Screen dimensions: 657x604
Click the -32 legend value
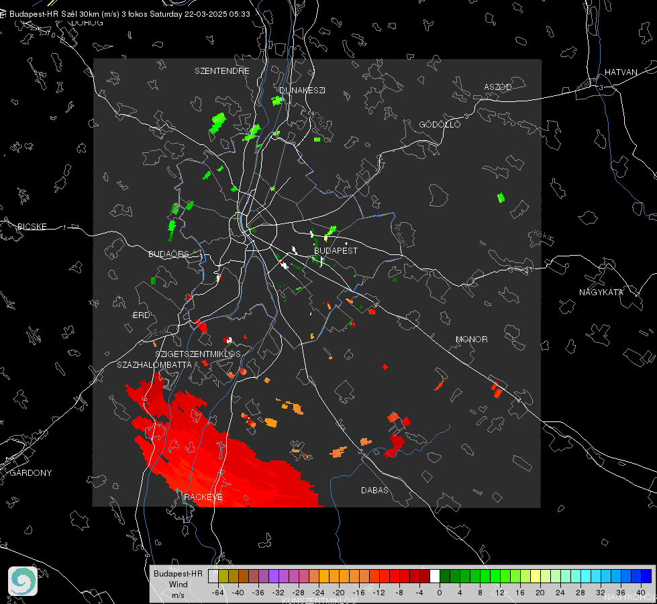(x=279, y=593)
